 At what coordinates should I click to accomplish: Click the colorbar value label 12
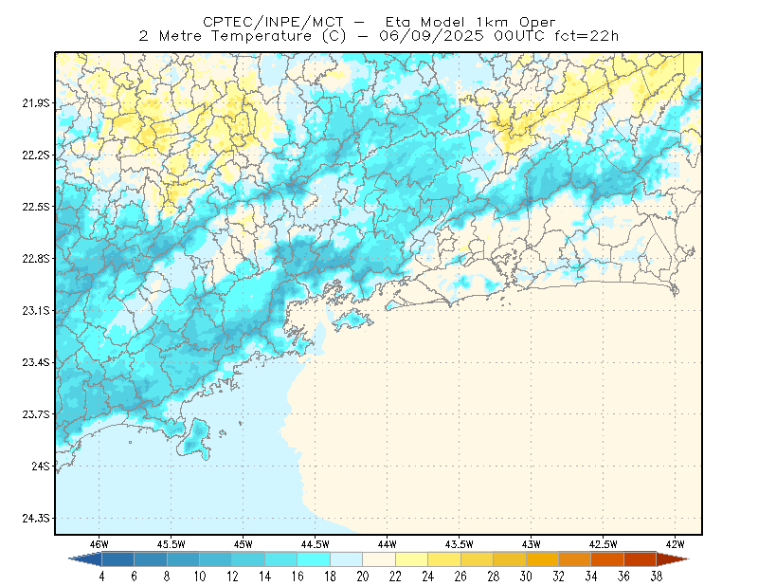point(232,577)
